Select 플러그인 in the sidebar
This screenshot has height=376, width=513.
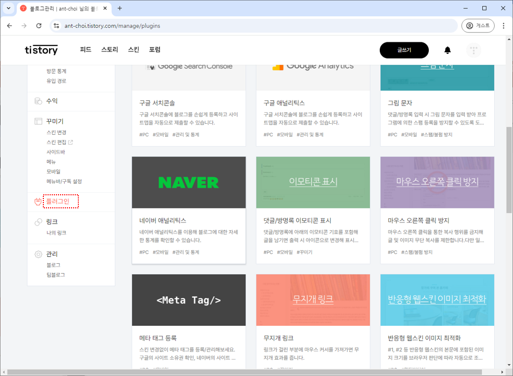[x=57, y=202]
